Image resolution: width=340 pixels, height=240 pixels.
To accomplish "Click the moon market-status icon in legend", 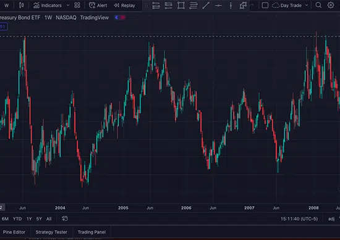I will [117, 17].
